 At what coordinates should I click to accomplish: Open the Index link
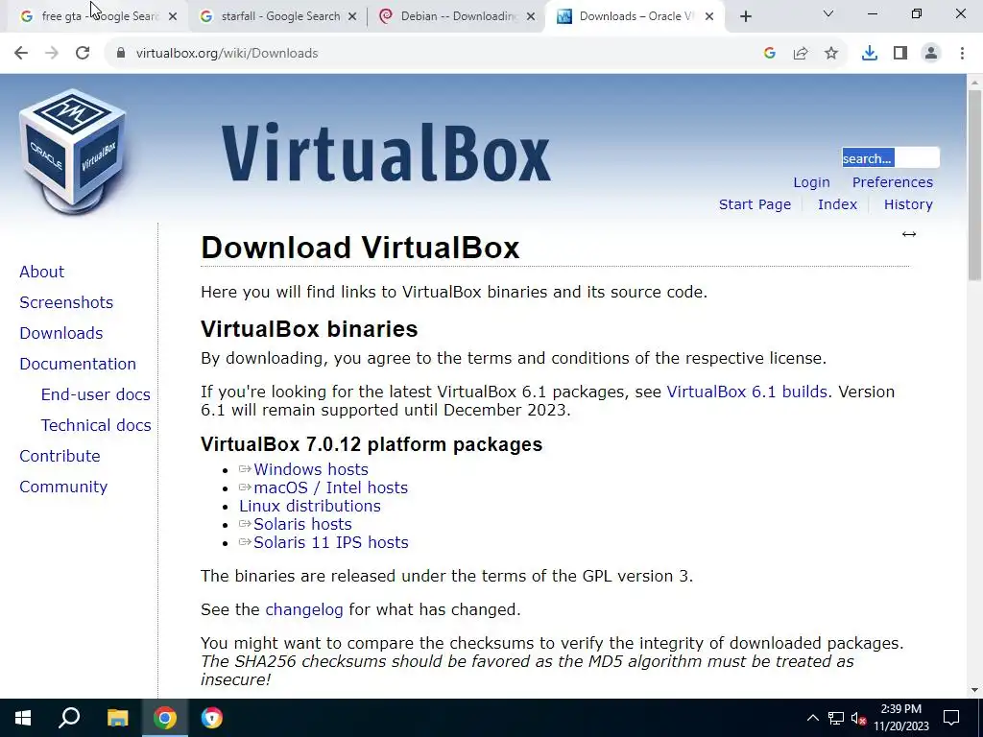click(x=837, y=204)
